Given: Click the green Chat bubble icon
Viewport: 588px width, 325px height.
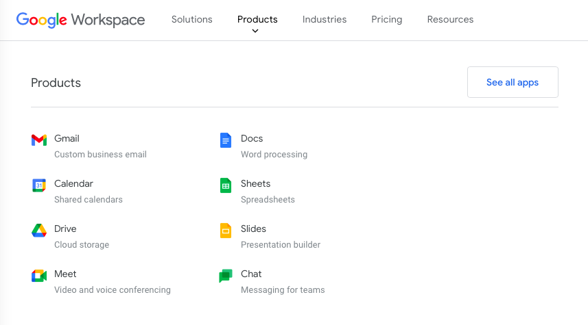Looking at the screenshot, I should click(225, 276).
